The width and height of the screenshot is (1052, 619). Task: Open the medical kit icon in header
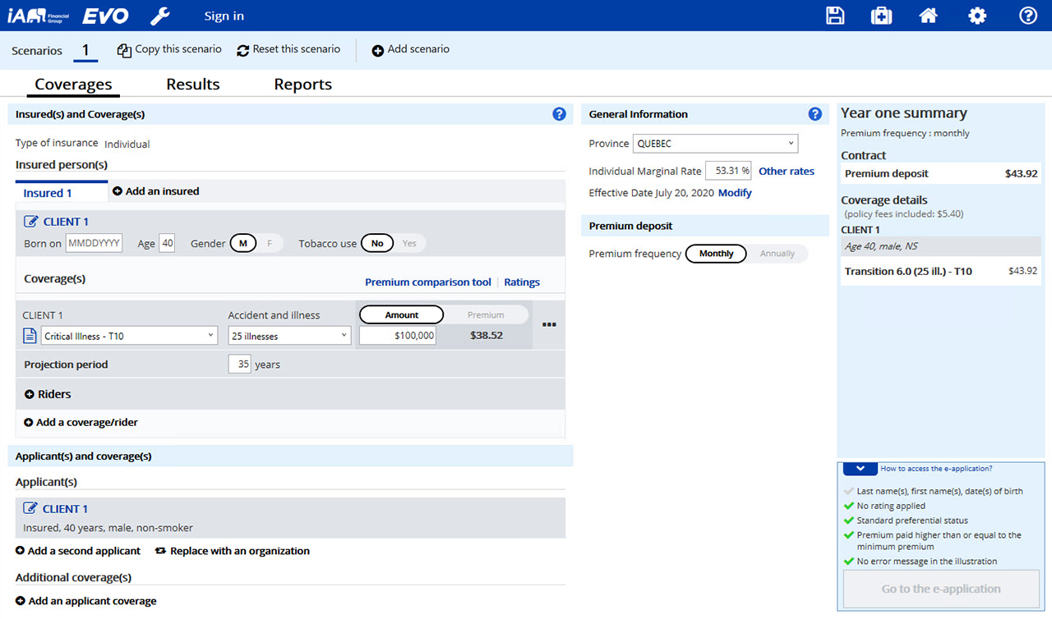tap(881, 16)
